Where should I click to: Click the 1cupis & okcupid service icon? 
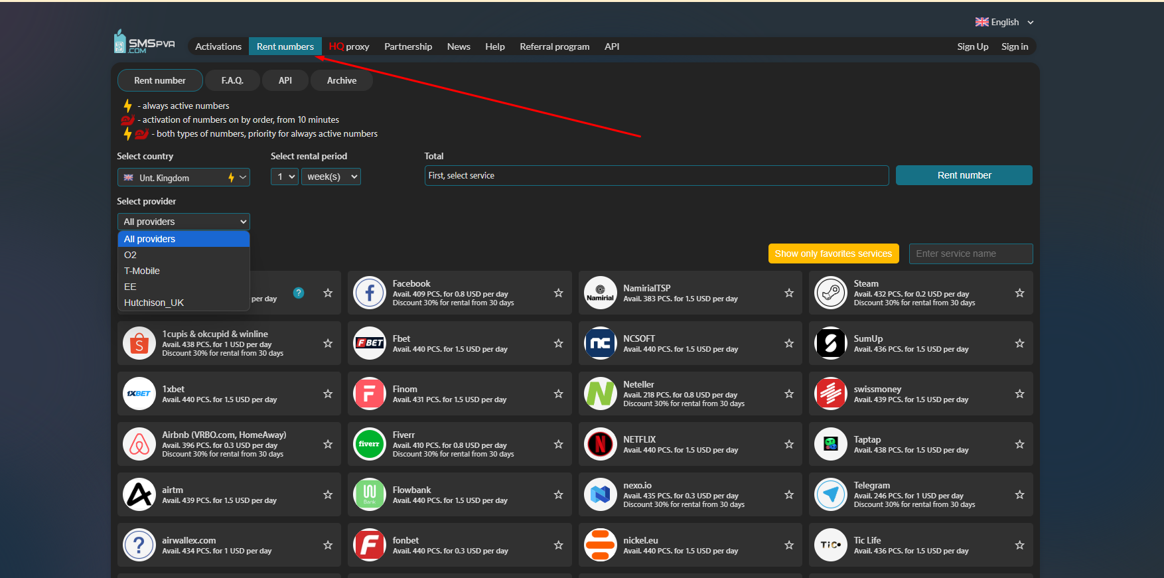click(x=139, y=343)
